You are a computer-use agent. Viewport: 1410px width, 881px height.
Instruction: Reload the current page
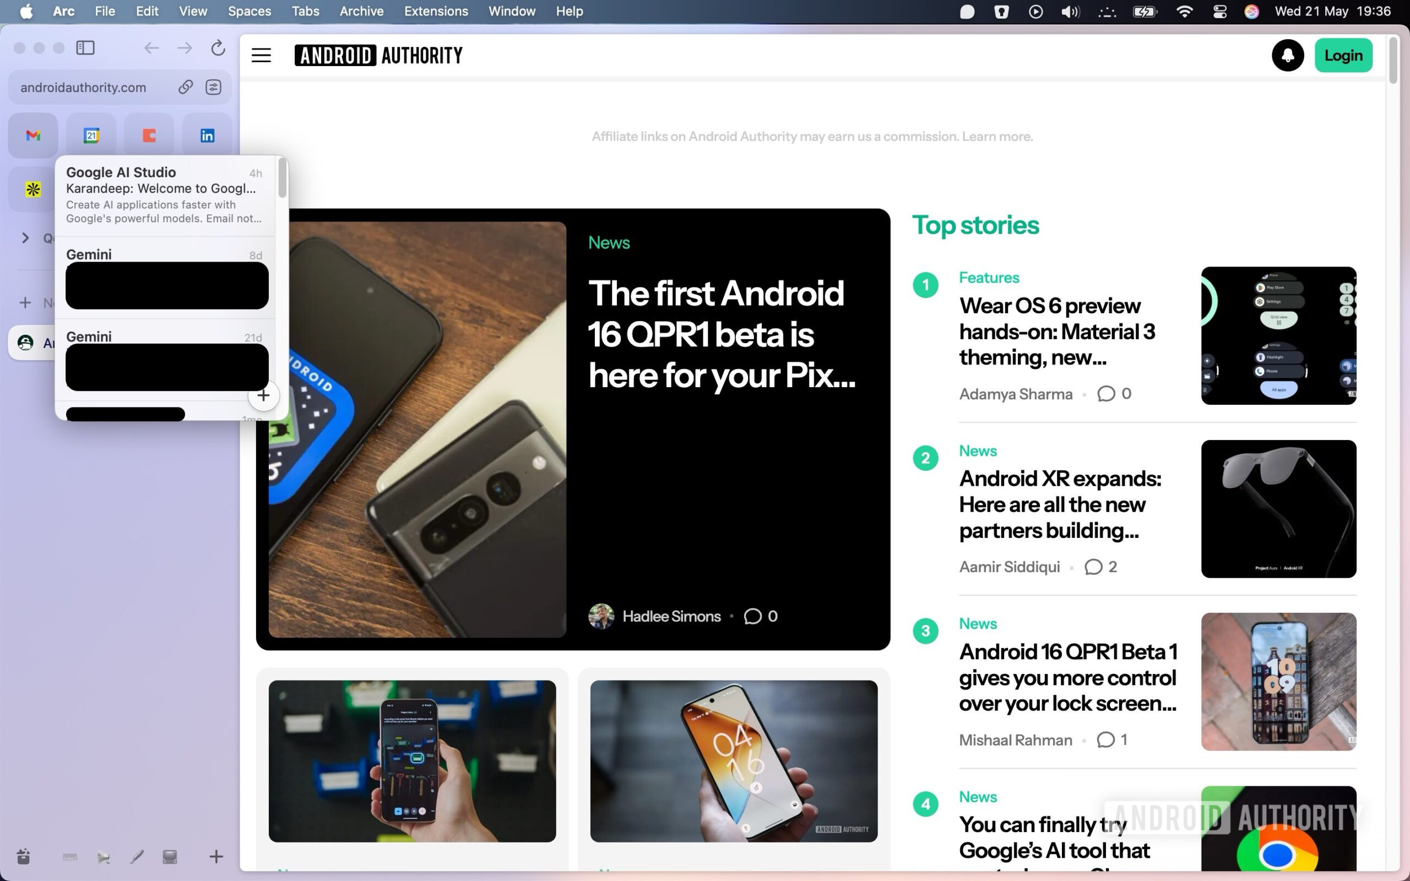point(218,48)
